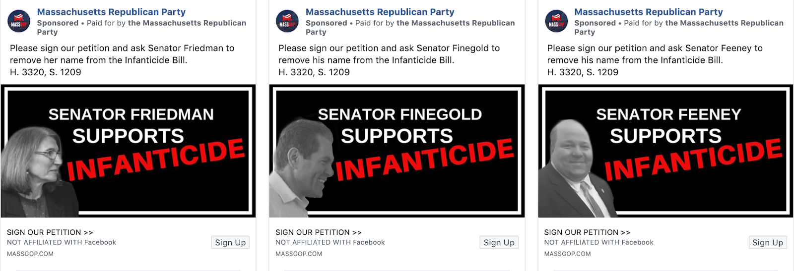Click the Senator Feeney petition post text
The width and height of the screenshot is (794, 271).
click(x=655, y=60)
